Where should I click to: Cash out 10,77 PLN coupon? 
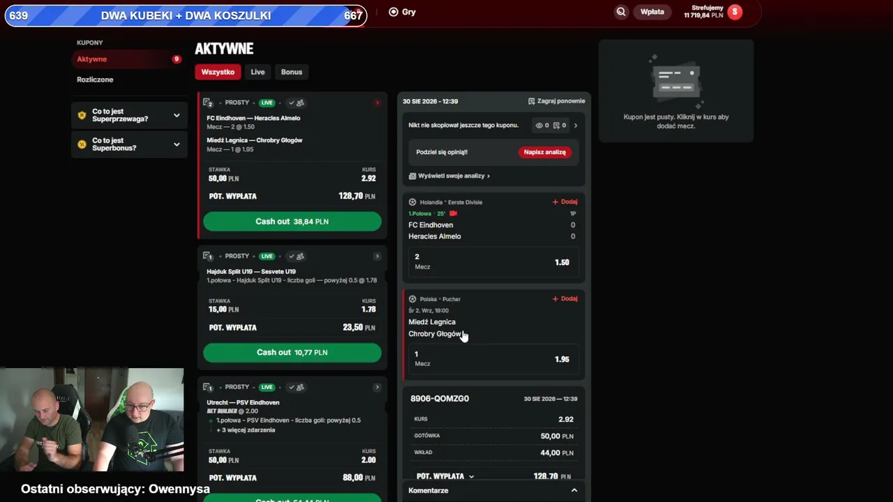pyautogui.click(x=292, y=353)
